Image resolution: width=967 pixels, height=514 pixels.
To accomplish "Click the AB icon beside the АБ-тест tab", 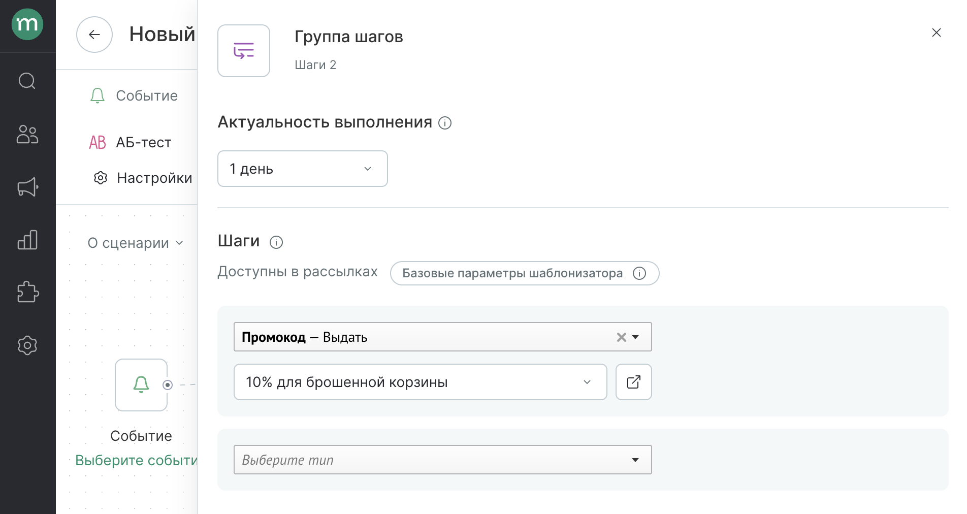I will (x=98, y=142).
